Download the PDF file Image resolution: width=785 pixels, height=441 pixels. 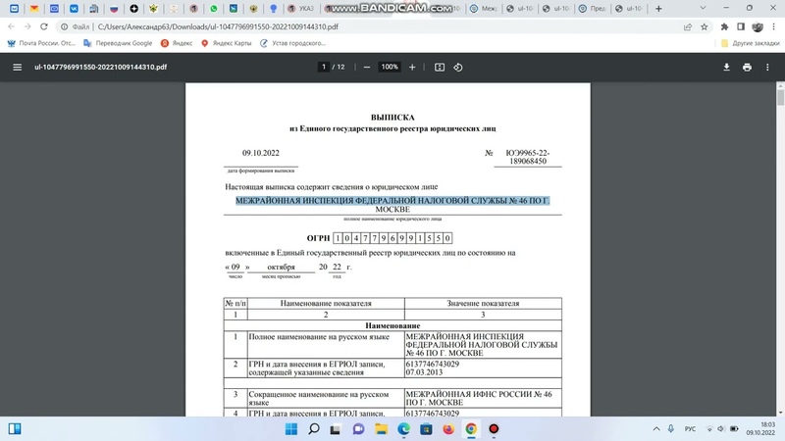726,67
